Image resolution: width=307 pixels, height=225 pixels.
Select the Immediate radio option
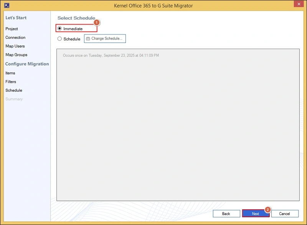click(x=60, y=28)
